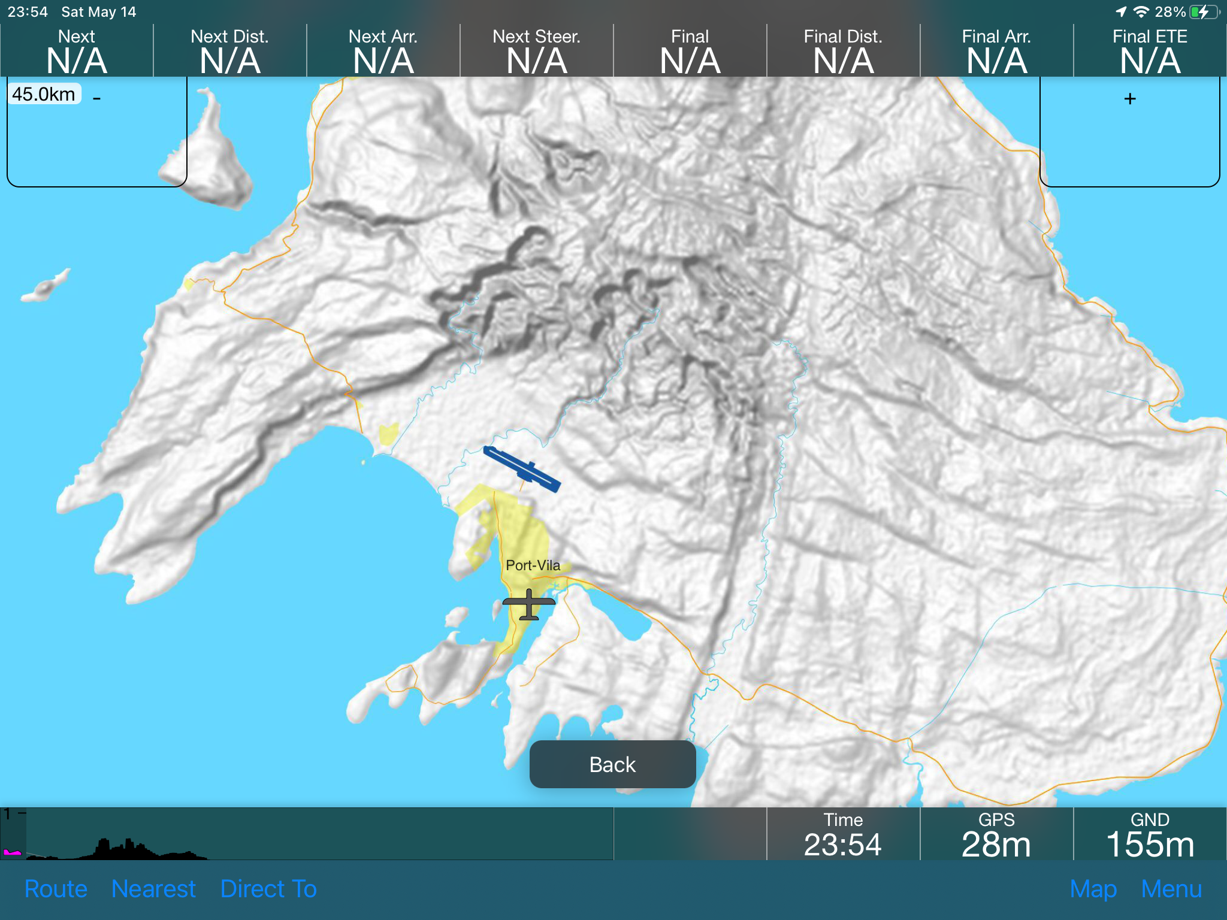Select the Final ETE data field
The height and width of the screenshot is (920, 1227).
tap(1150, 51)
